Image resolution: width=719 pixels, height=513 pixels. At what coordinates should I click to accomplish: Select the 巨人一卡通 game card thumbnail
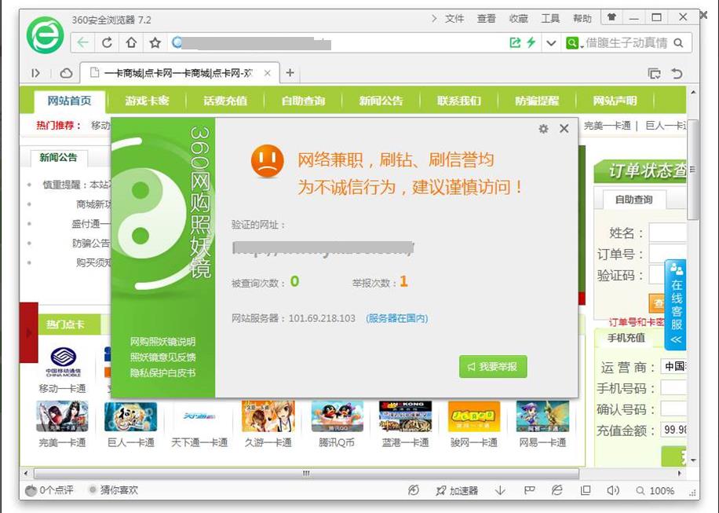pos(130,416)
